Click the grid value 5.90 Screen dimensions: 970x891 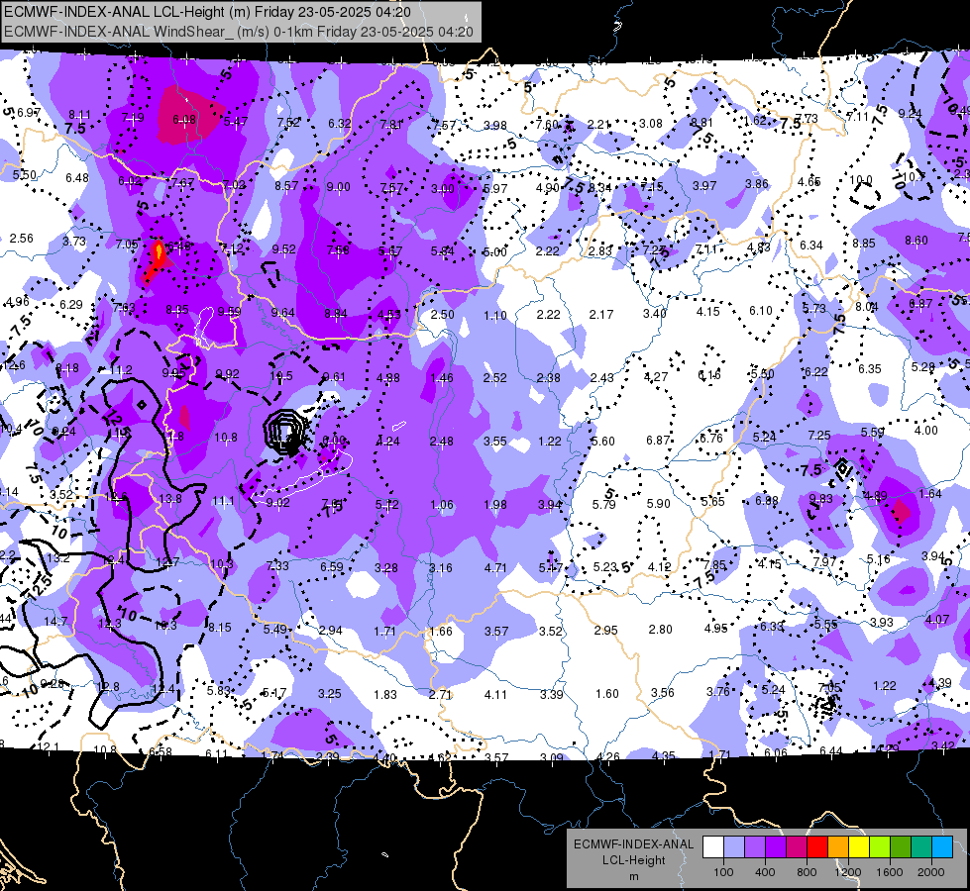[658, 504]
